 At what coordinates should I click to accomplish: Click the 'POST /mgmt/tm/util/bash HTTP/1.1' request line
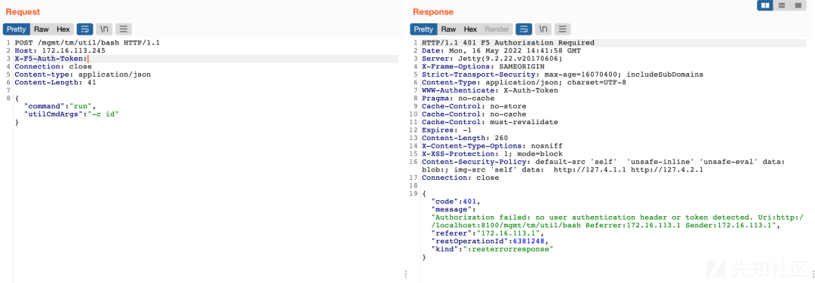pyautogui.click(x=88, y=42)
